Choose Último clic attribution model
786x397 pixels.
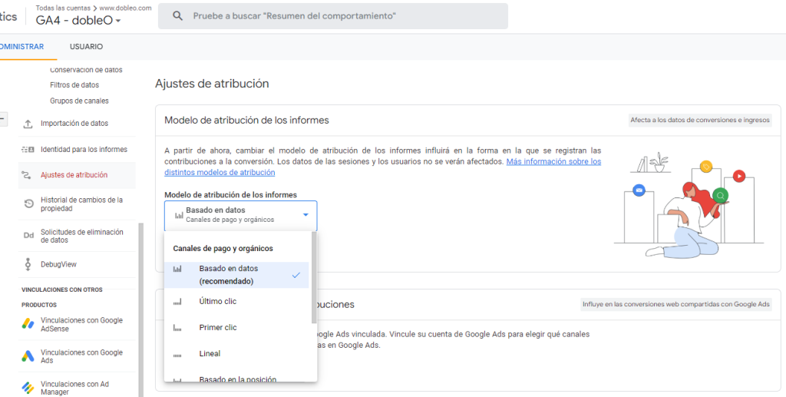[218, 302]
